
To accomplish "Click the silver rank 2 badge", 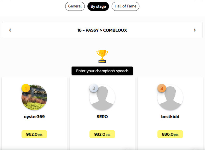I will 94,88.
